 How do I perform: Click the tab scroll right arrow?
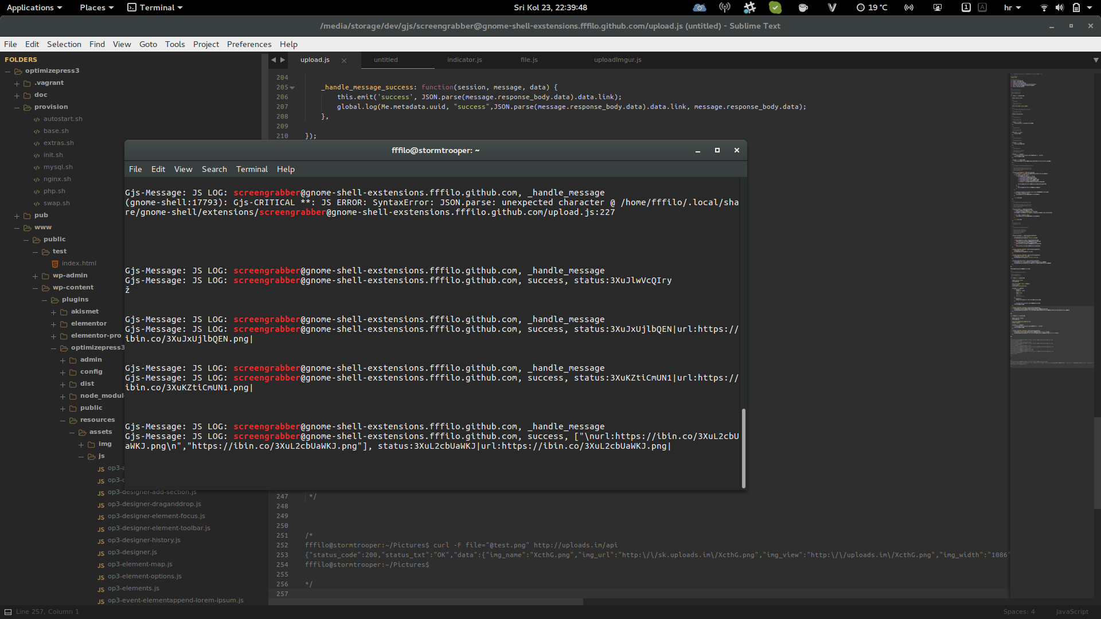[x=283, y=60]
